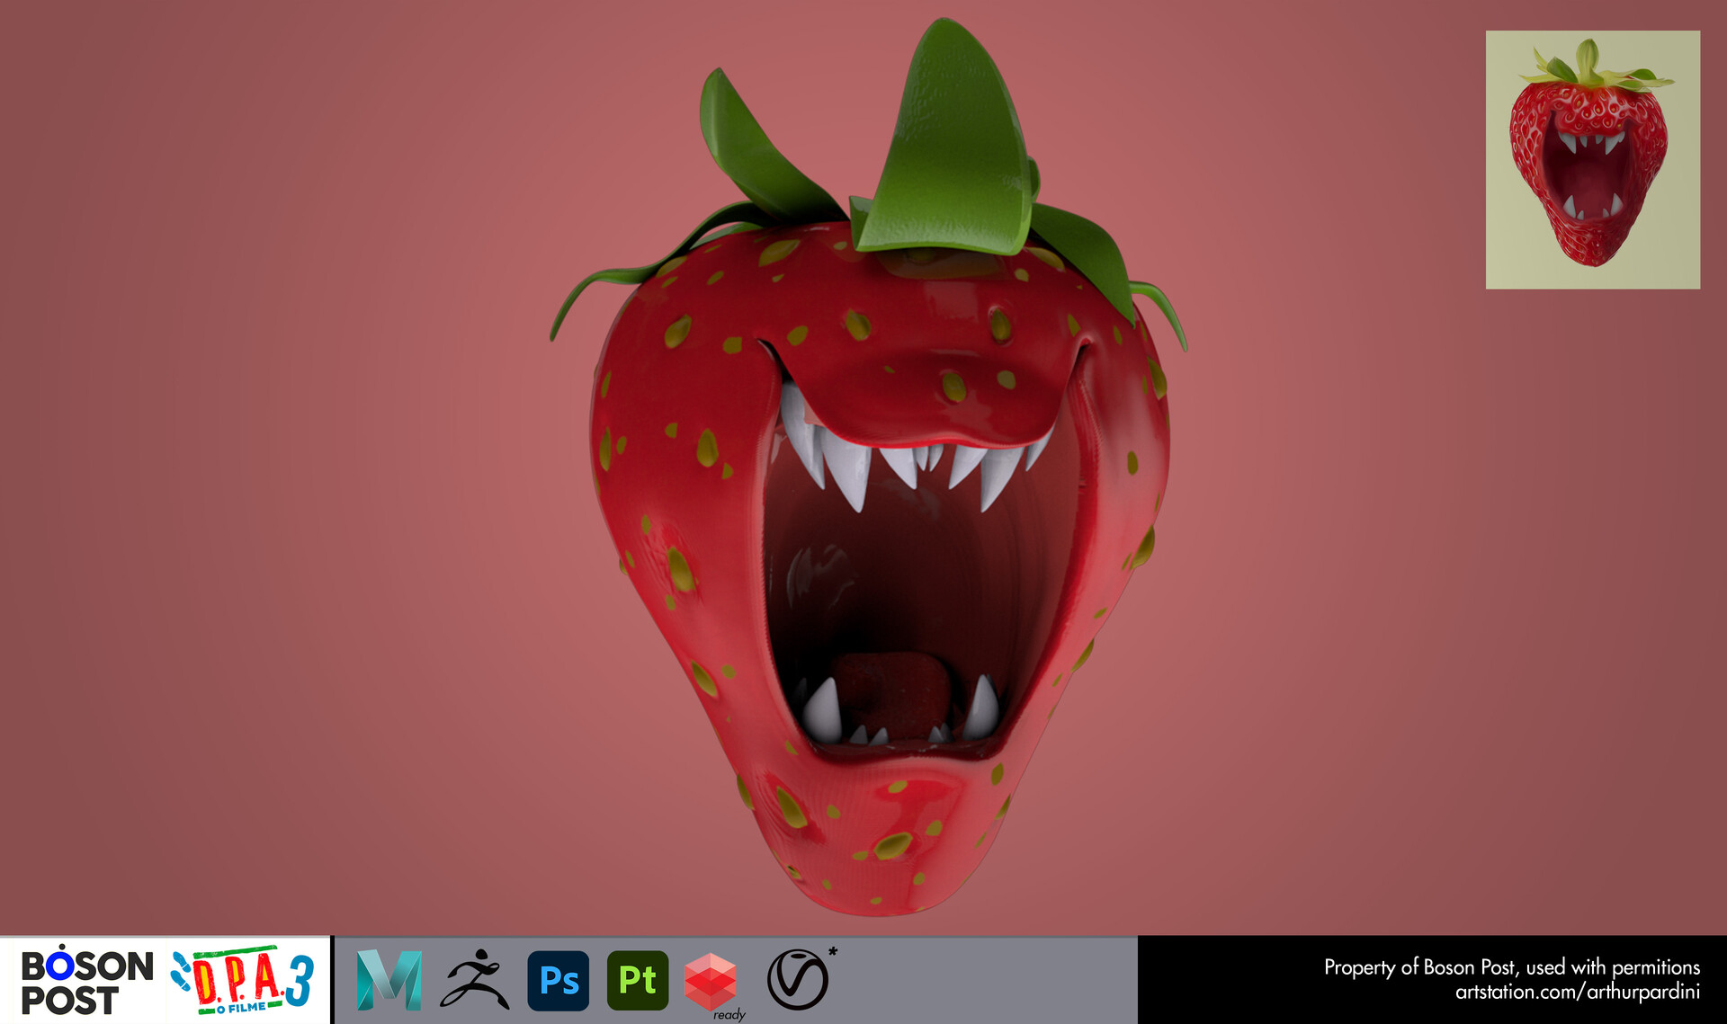Click the D.P.A. 3 O Filme logo
Image resolution: width=1727 pixels, height=1024 pixels.
point(243,980)
